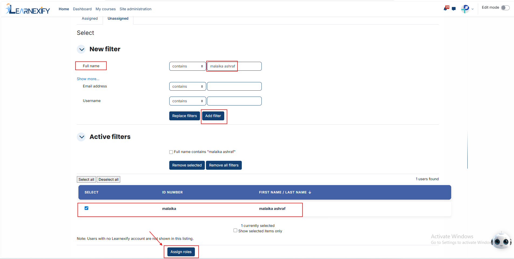Click the Deselect all button

point(108,180)
